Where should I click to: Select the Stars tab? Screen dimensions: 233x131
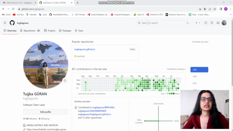(79, 31)
